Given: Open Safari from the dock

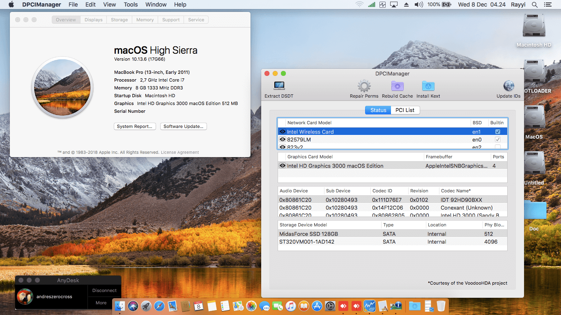Looking at the screenshot, I should [x=159, y=306].
